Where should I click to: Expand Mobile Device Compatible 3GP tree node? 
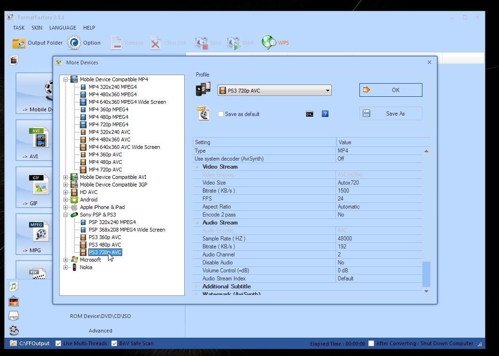(65, 185)
